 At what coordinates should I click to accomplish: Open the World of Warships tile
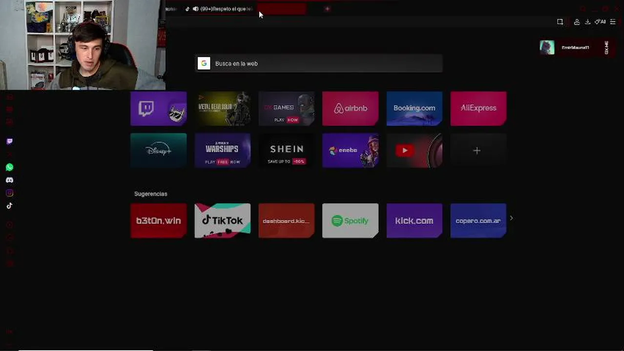pos(223,151)
